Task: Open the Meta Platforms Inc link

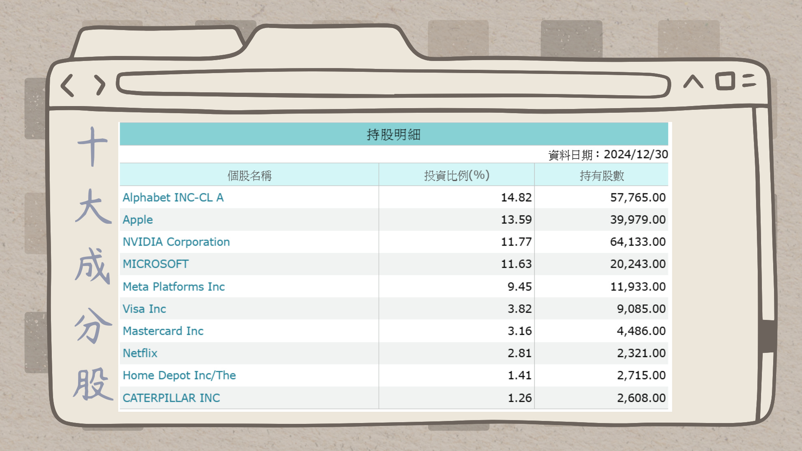Action: pos(174,286)
